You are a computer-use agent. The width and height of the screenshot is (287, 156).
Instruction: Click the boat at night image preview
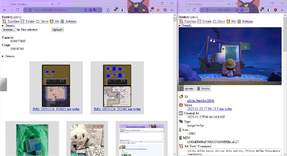pyautogui.click(x=230, y=56)
